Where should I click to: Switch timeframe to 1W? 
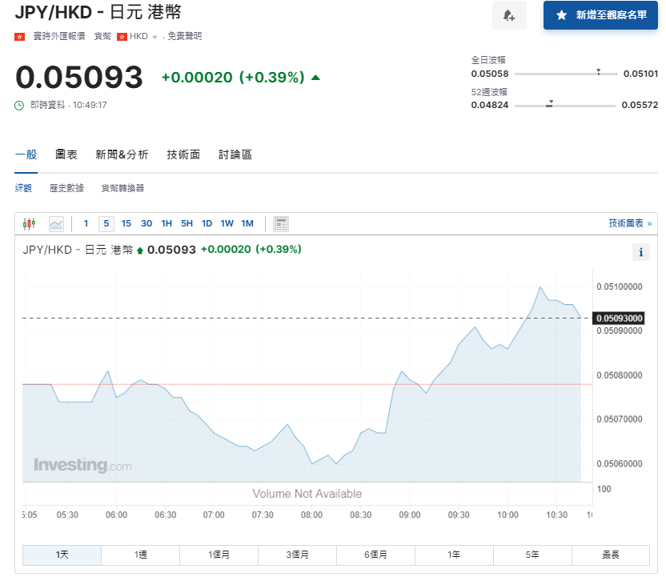pyautogui.click(x=227, y=223)
